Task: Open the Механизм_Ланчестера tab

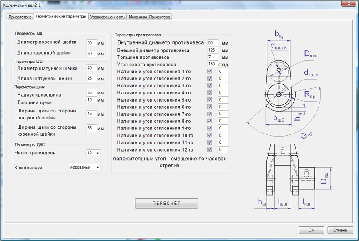Action: tap(149, 17)
